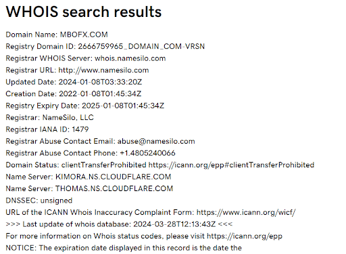Open the https://icann.org/epp status codes link
Screen dimensions: 346x254
click(245, 236)
